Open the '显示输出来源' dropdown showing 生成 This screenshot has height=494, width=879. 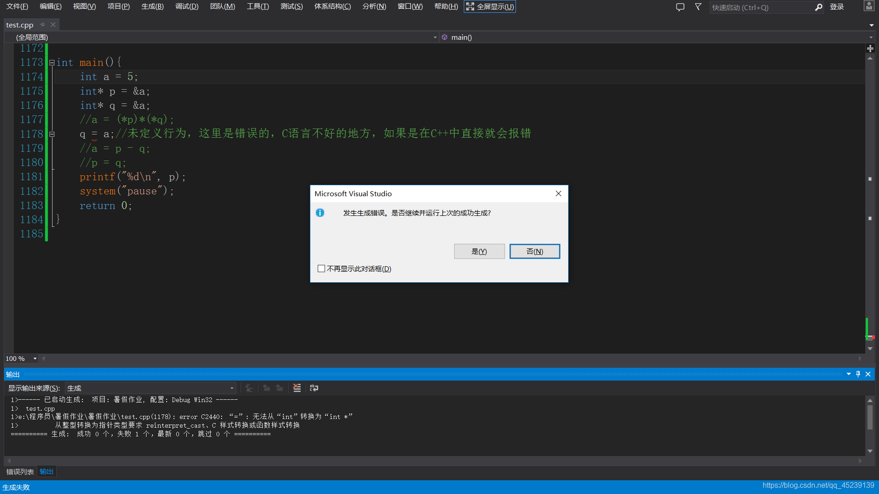[231, 388]
